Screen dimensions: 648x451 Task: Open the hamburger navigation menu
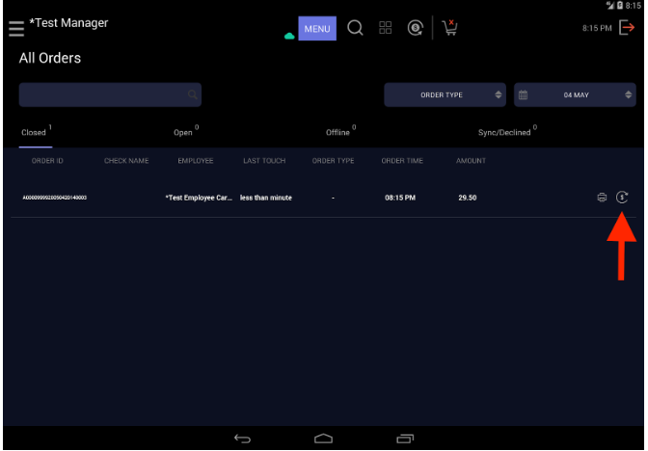16,29
